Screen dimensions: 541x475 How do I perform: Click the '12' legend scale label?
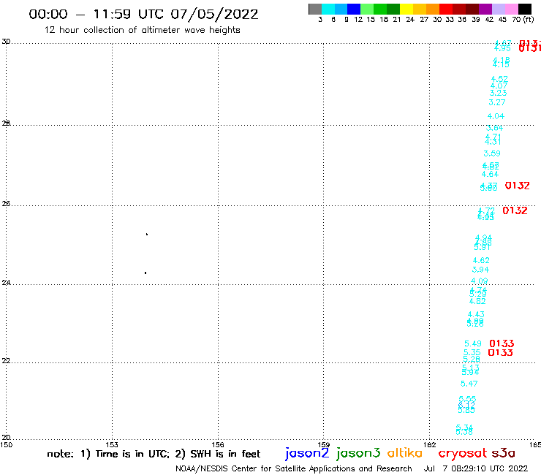pyautogui.click(x=358, y=20)
